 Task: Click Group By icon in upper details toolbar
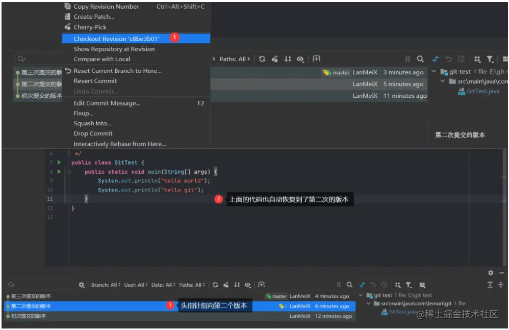pyautogui.click(x=477, y=59)
